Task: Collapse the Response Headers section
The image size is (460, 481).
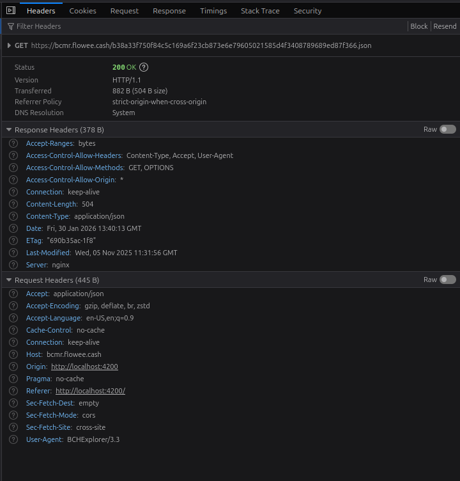Action: (9, 130)
